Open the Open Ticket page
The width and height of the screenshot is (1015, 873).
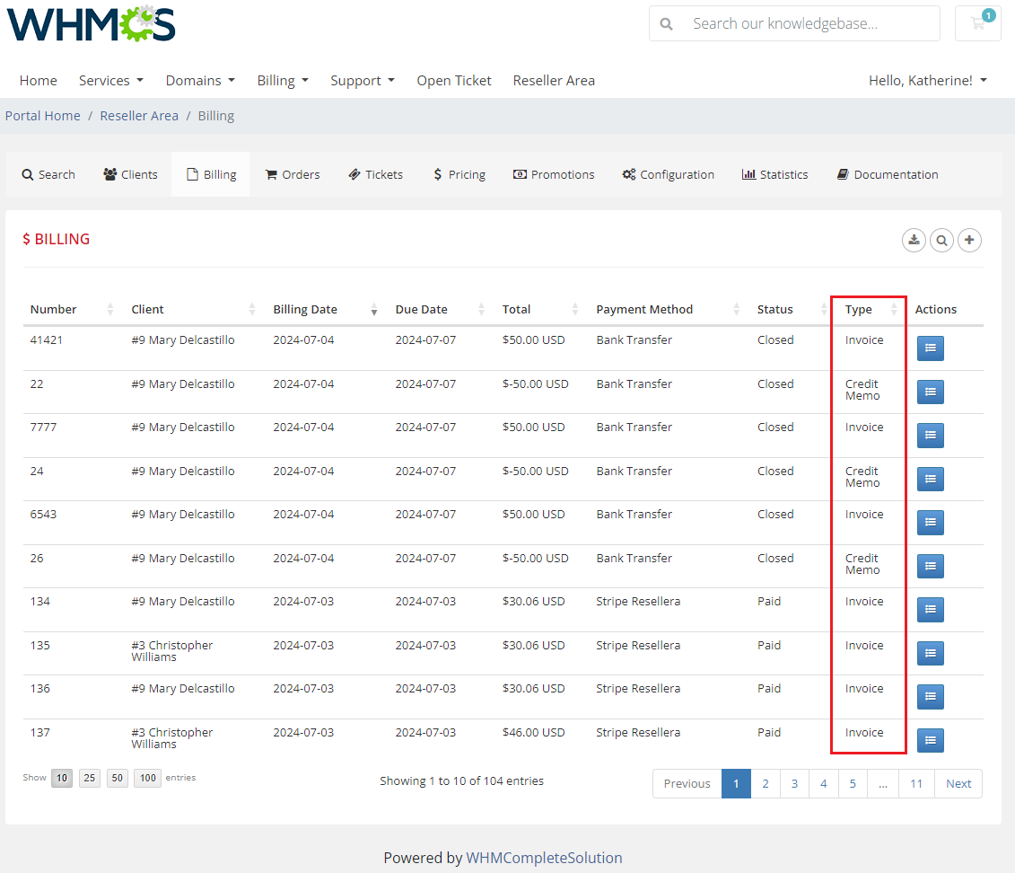(x=454, y=80)
